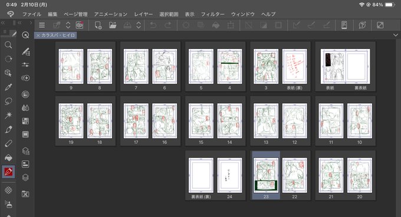Select page 12 thumbnail
The width and height of the screenshot is (401, 217).
coord(295,121)
